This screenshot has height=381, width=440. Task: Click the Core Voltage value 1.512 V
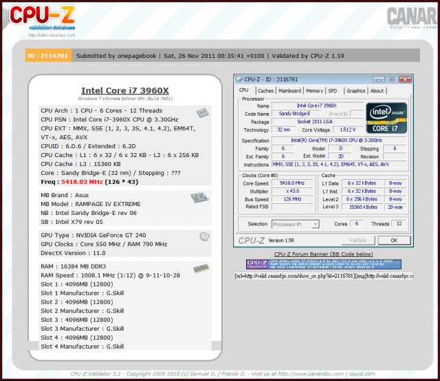click(x=348, y=130)
